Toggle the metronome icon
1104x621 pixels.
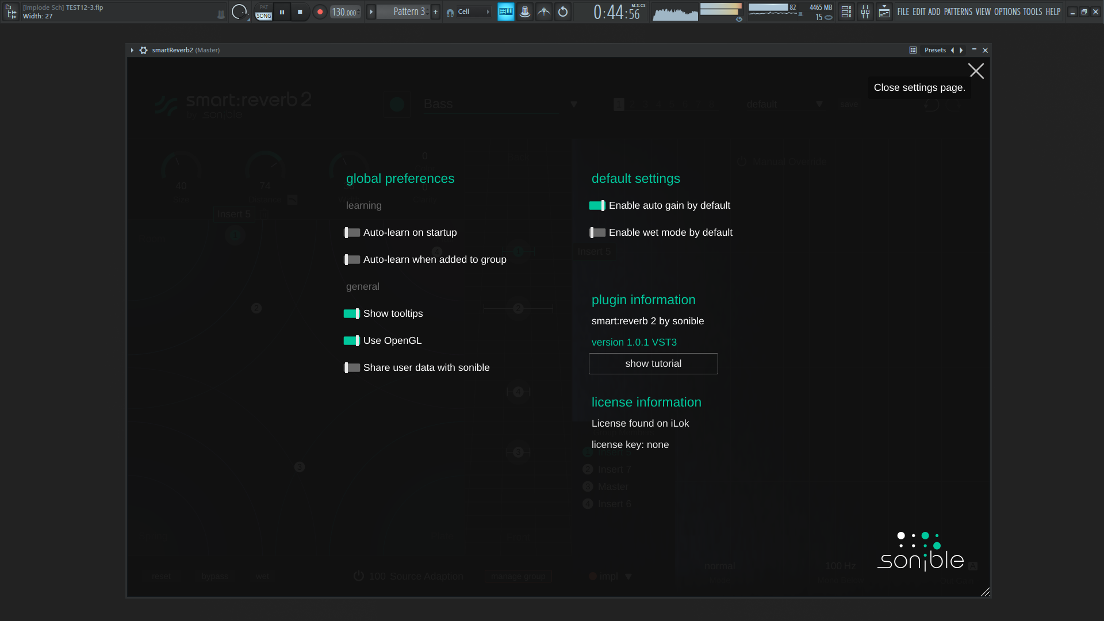[525, 11]
